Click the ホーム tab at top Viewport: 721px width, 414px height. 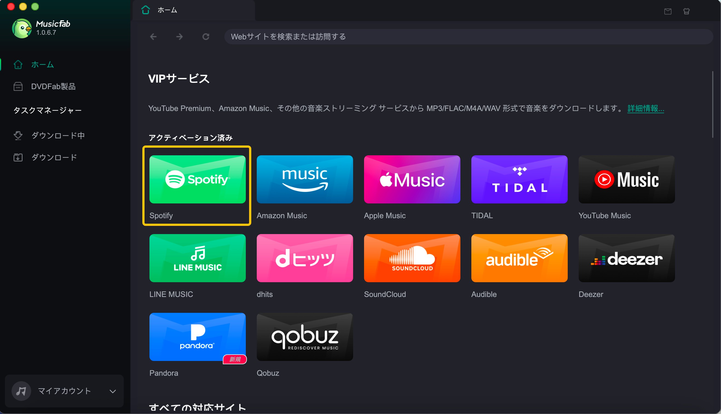(x=194, y=10)
